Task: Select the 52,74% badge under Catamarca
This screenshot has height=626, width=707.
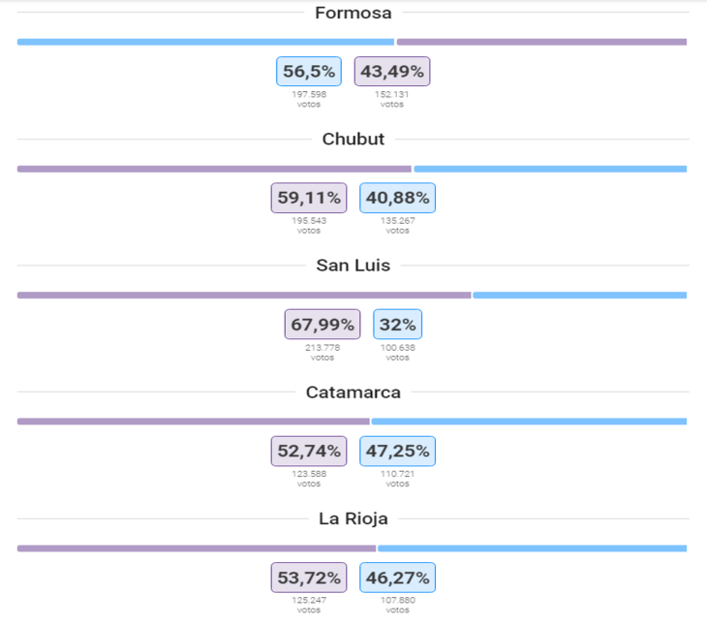Action: (x=309, y=451)
